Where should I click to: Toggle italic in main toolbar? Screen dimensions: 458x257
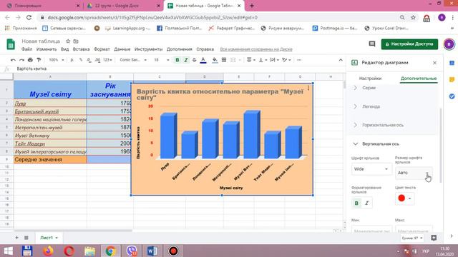coord(186,60)
